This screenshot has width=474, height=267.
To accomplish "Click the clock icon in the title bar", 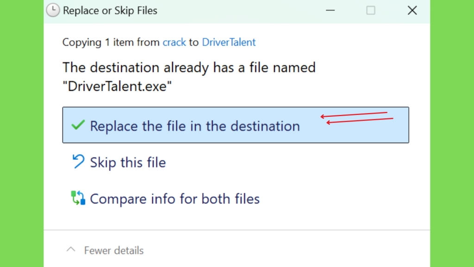I will 53,10.
